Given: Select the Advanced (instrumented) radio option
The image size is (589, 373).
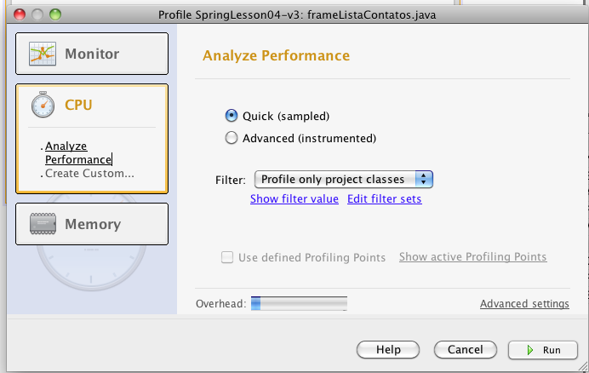Looking at the screenshot, I should click(x=232, y=138).
